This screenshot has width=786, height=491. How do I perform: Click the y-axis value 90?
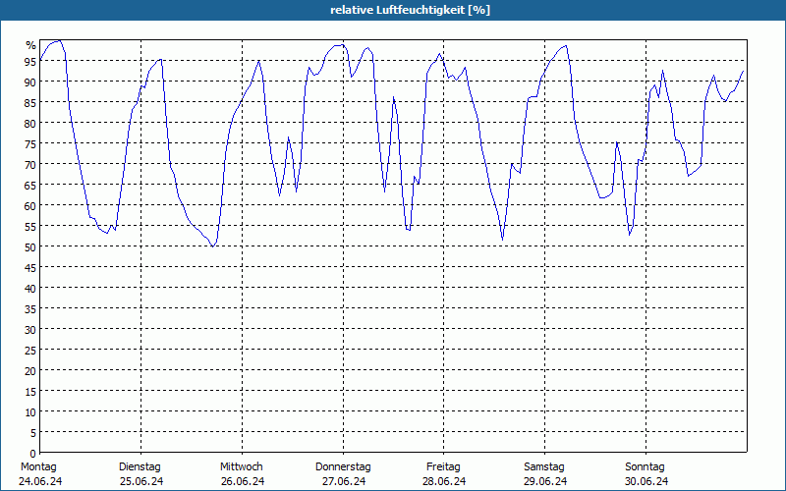[30, 82]
